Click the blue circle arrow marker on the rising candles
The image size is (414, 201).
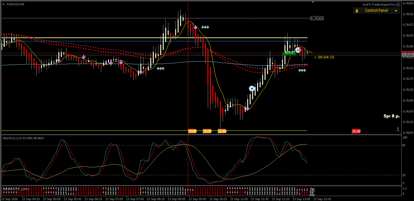pyautogui.click(x=252, y=89)
